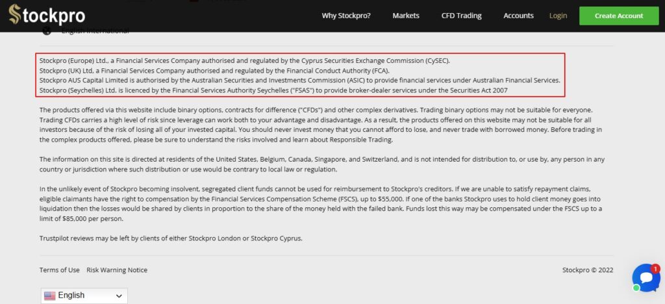Click the paragraph beginning 'The products offered via this website'
Image resolution: width=665 pixels, height=304 pixels.
pos(322,124)
